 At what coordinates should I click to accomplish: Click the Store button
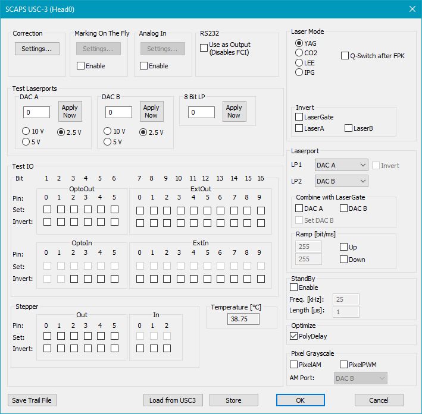[x=233, y=400]
